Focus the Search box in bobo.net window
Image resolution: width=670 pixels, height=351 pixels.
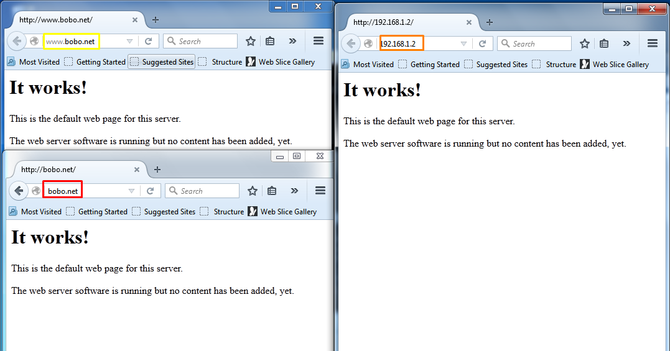tap(202, 191)
